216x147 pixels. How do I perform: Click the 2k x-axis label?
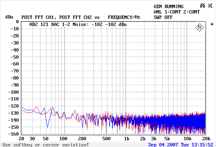143,139
